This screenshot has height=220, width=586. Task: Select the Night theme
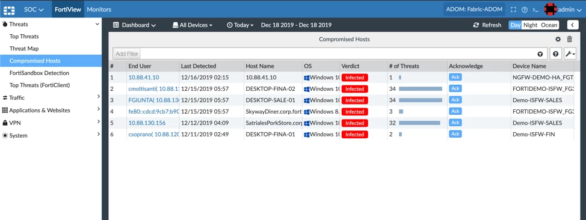coord(530,25)
